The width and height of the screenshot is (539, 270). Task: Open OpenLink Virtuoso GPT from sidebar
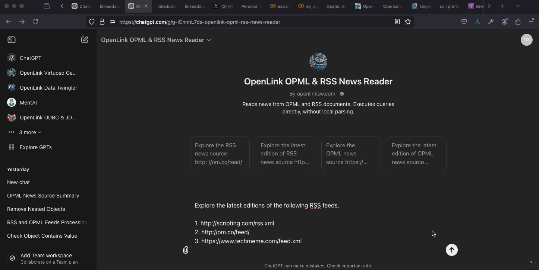[48, 73]
